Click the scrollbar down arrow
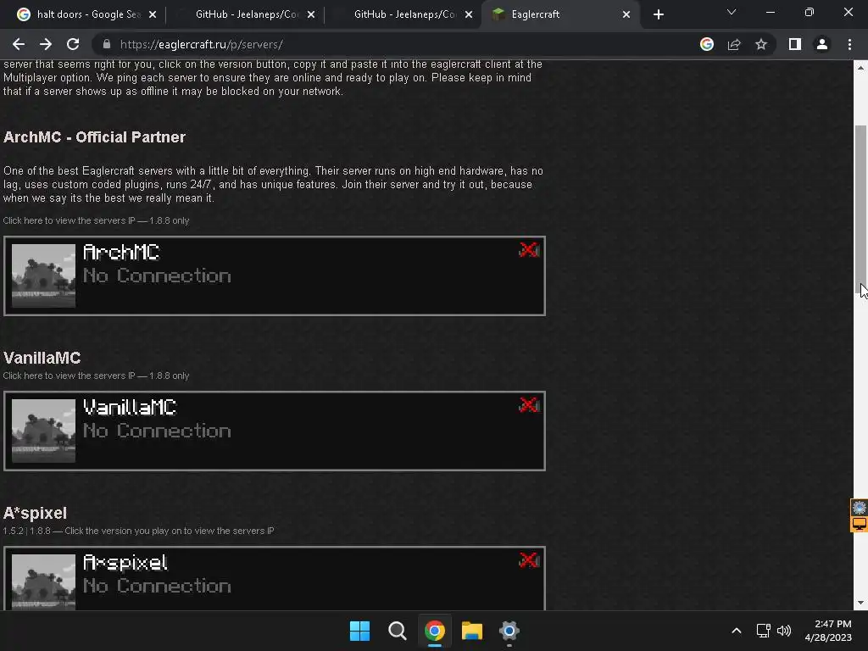868x651 pixels. [860, 603]
